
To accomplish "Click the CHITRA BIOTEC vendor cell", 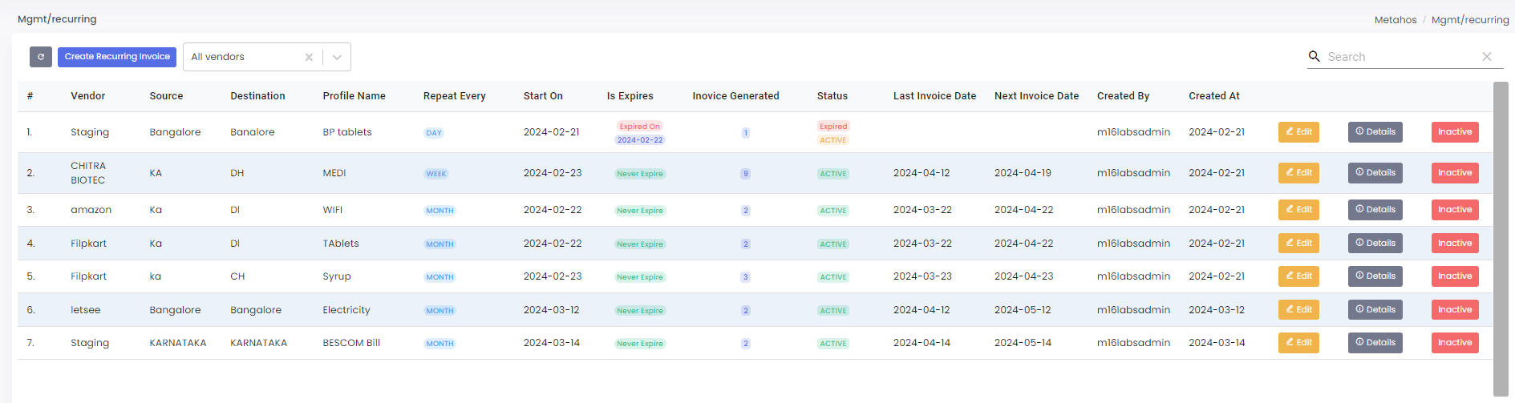I will 88,173.
